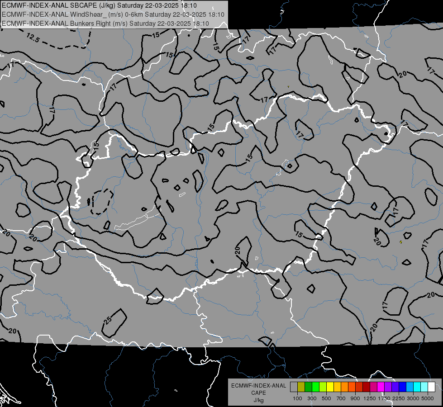This screenshot has height=407, width=443.
Task: Select the pure blue swatch in the CAPE legend
Action: click(x=403, y=387)
